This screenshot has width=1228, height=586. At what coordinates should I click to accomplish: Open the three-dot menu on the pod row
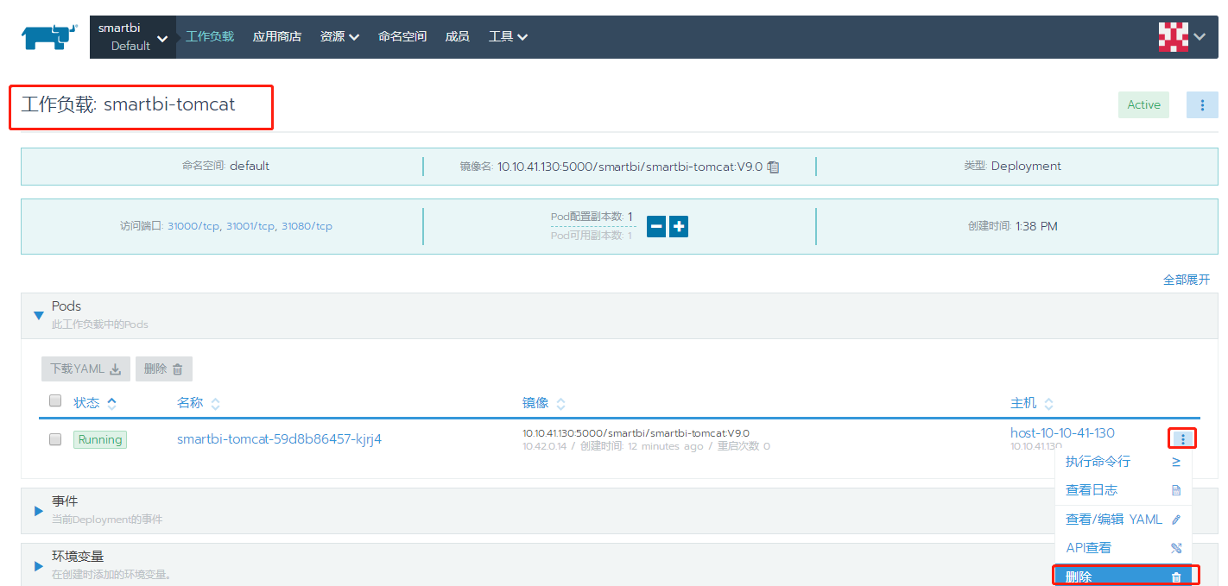tap(1182, 439)
